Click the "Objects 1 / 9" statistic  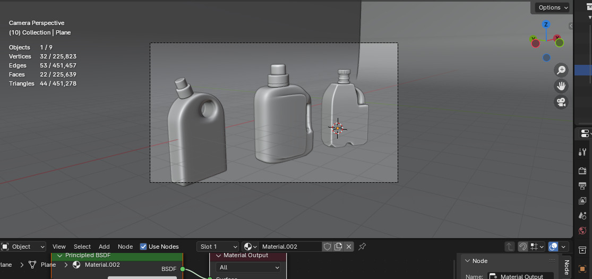point(31,47)
